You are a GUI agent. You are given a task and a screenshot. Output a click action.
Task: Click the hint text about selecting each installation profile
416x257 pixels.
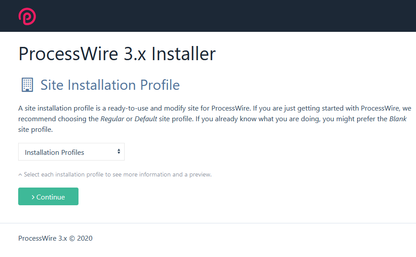click(118, 175)
